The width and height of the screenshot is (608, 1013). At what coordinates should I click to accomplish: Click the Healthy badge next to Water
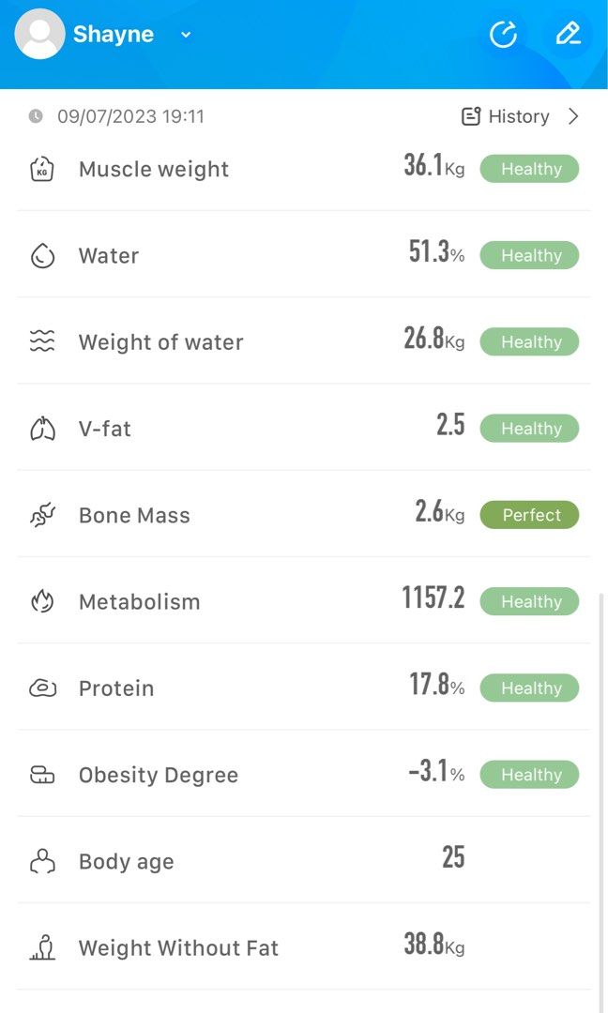tap(529, 255)
